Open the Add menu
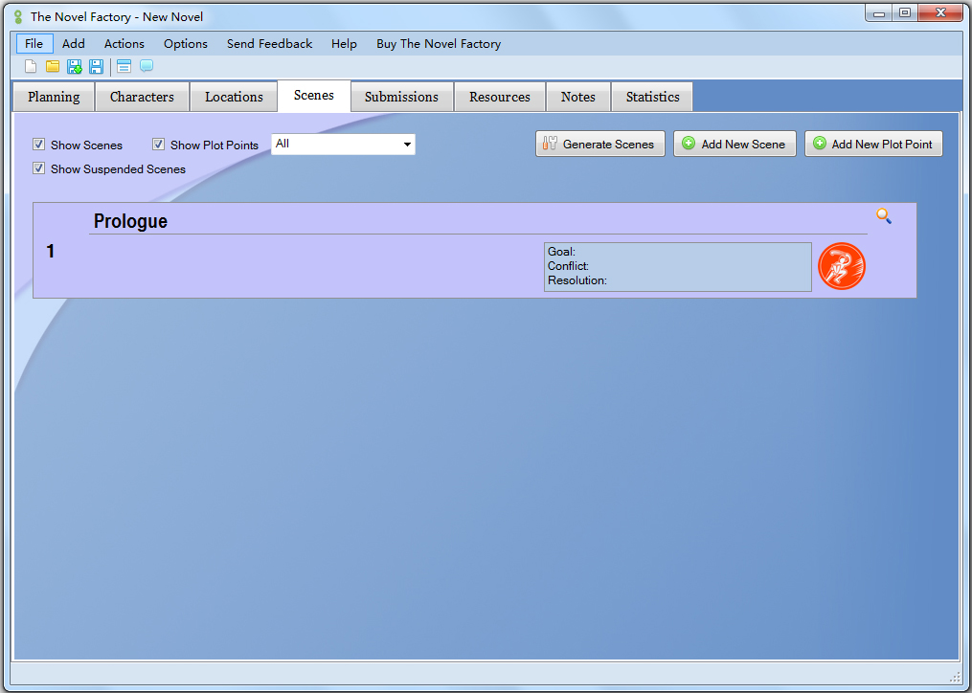 point(73,43)
